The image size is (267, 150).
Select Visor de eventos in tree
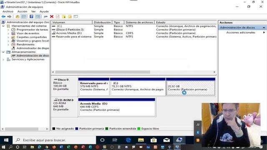(28, 33)
